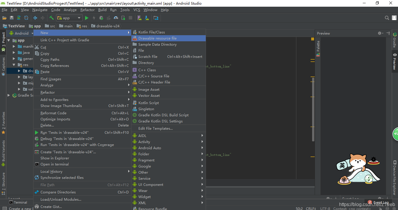Click Open in terminal entry
This screenshot has height=210, width=398.
82,164
